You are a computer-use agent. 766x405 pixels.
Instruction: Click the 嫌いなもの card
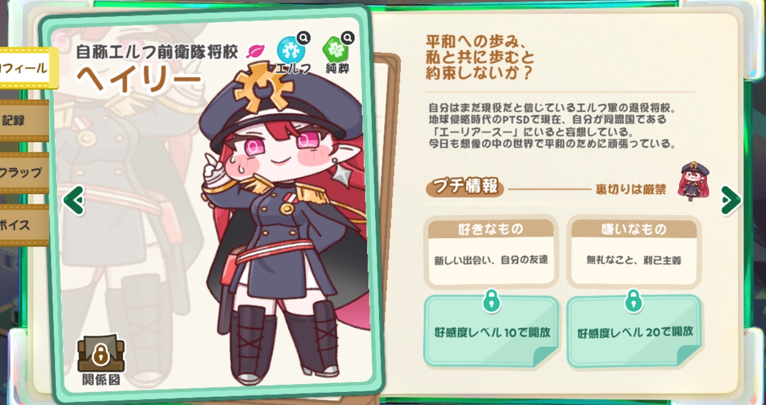click(x=634, y=251)
